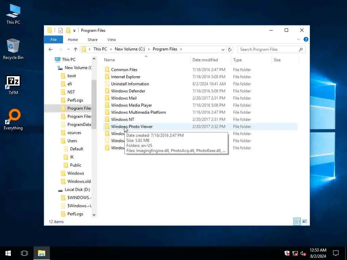Open the Recent locations dropdown arrow

pos(68,49)
